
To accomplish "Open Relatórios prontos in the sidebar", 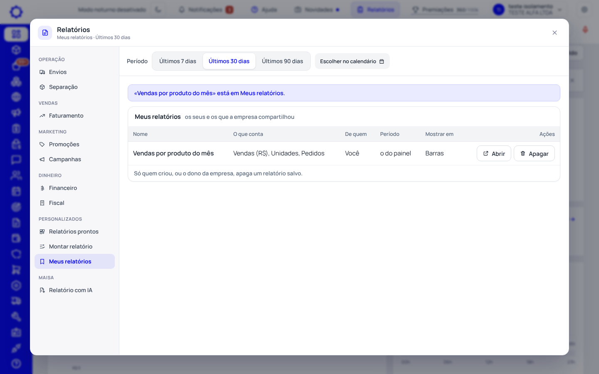I will tap(74, 231).
